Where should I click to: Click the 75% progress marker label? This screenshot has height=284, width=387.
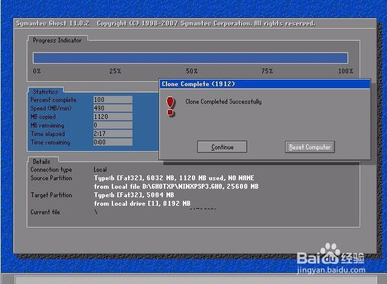click(x=267, y=71)
